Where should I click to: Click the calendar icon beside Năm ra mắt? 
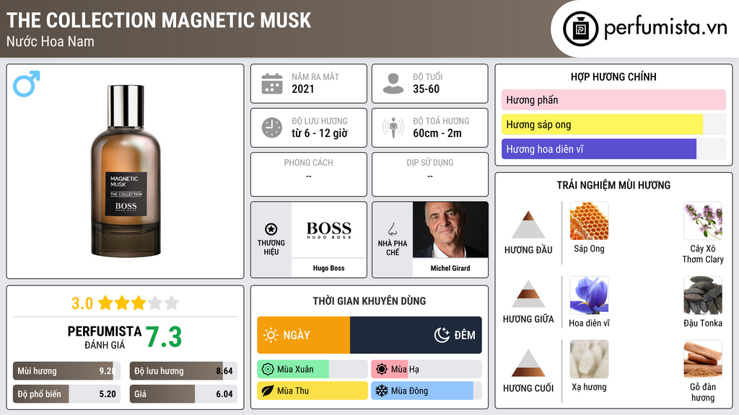click(272, 84)
